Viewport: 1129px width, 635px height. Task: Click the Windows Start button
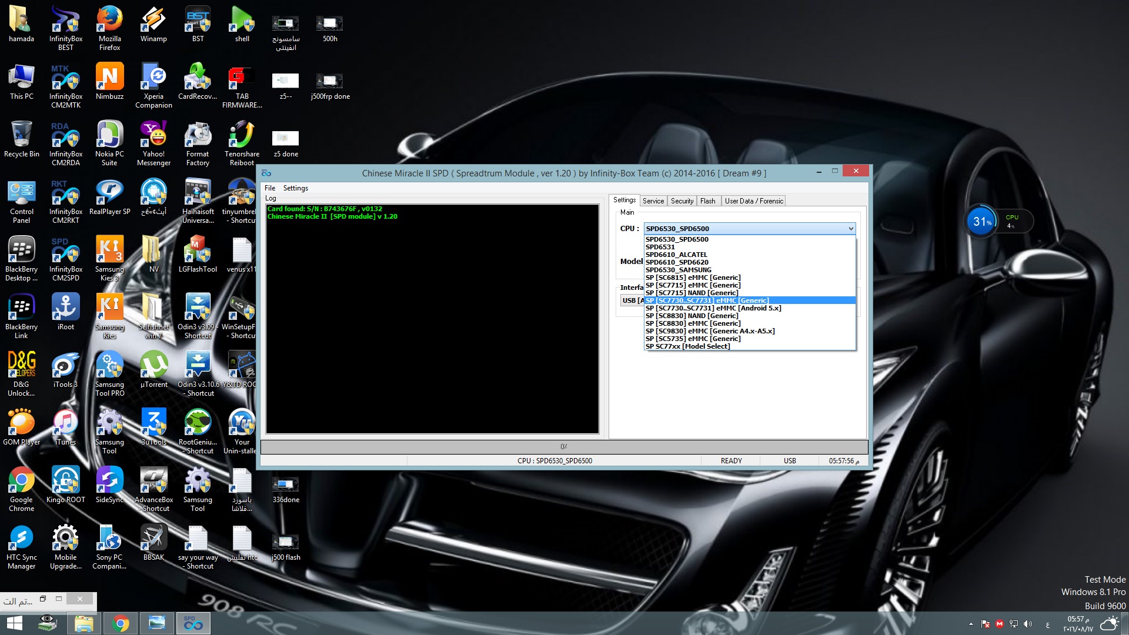pos(15,623)
